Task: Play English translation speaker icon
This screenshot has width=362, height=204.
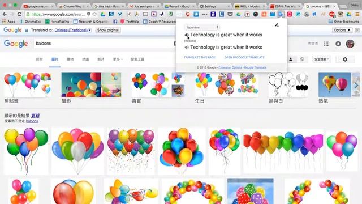Action: coord(187,48)
